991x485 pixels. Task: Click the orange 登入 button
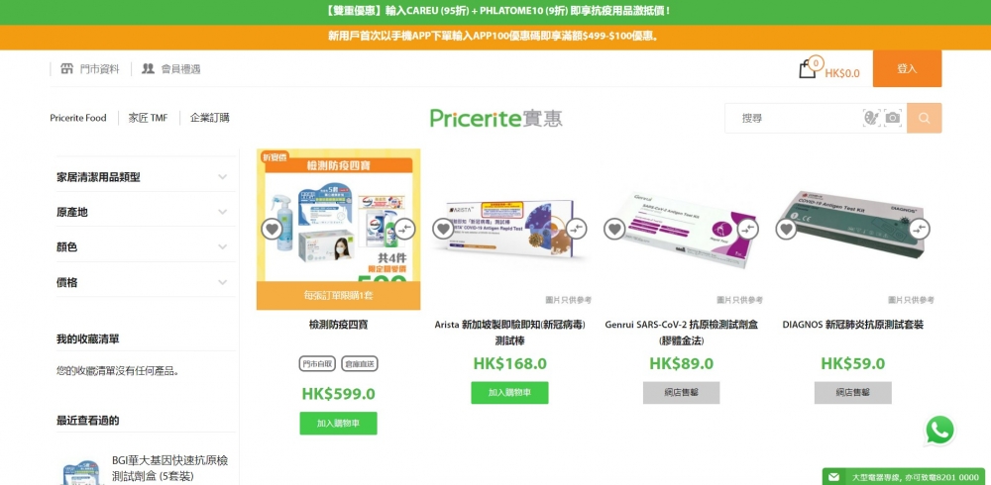click(x=907, y=69)
